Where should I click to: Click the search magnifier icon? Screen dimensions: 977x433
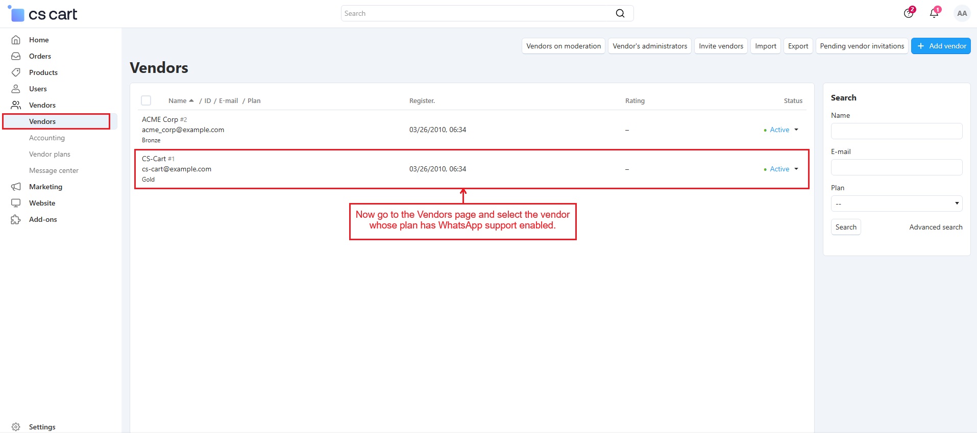click(x=620, y=13)
